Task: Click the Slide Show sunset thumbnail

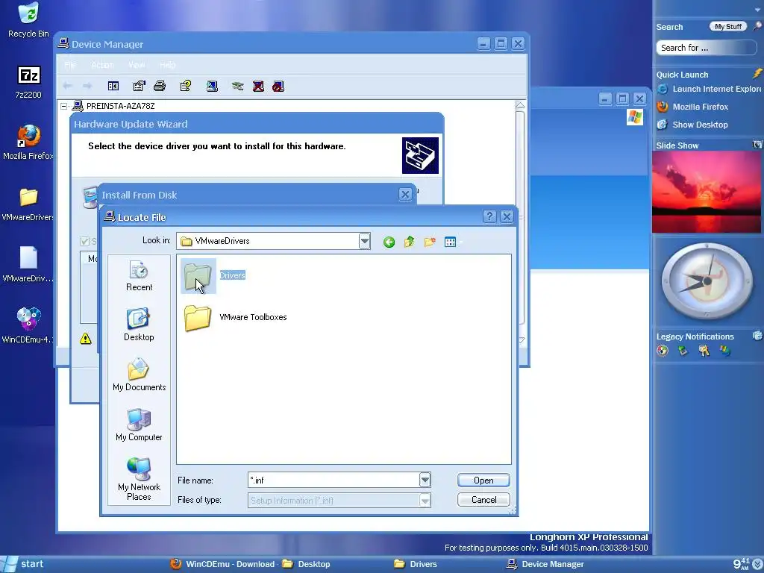Action: (x=707, y=192)
